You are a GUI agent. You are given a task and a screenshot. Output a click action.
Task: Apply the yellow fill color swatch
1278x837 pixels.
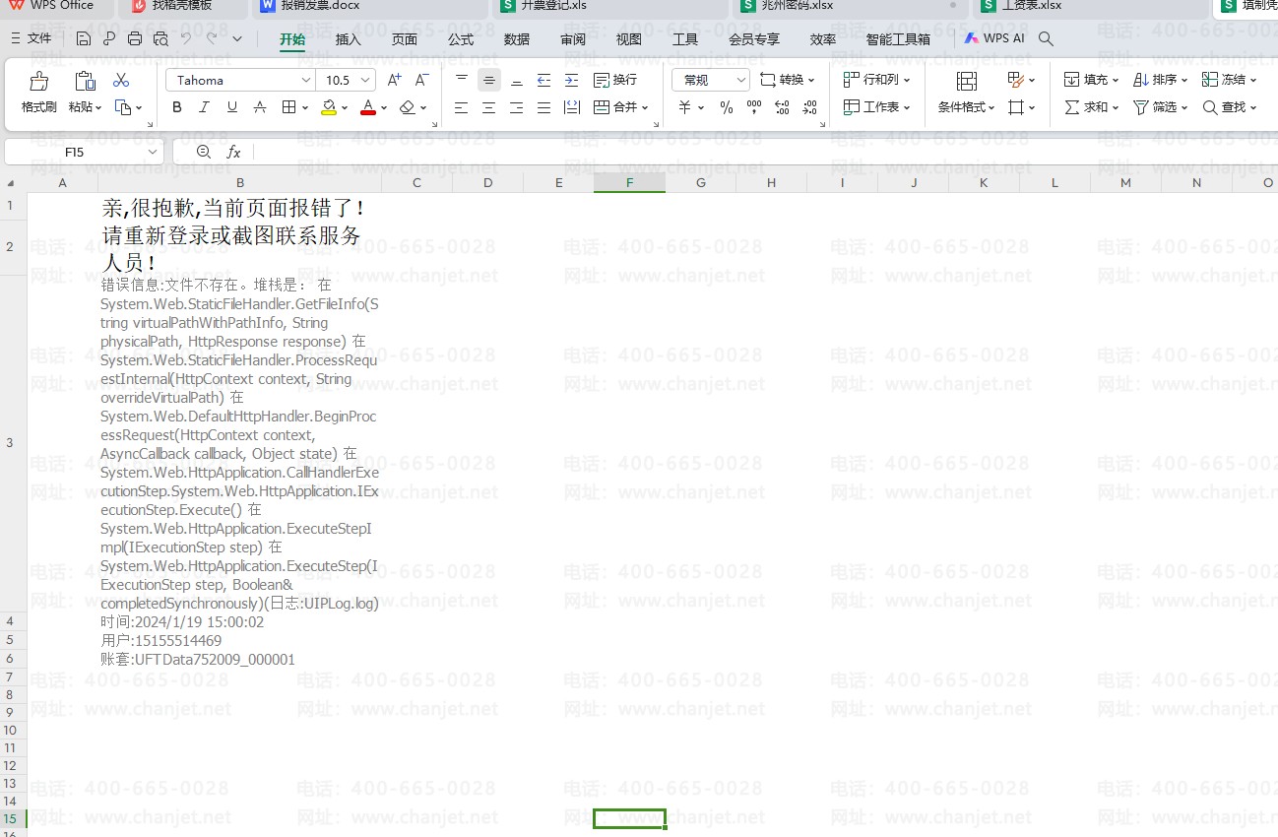point(329,107)
